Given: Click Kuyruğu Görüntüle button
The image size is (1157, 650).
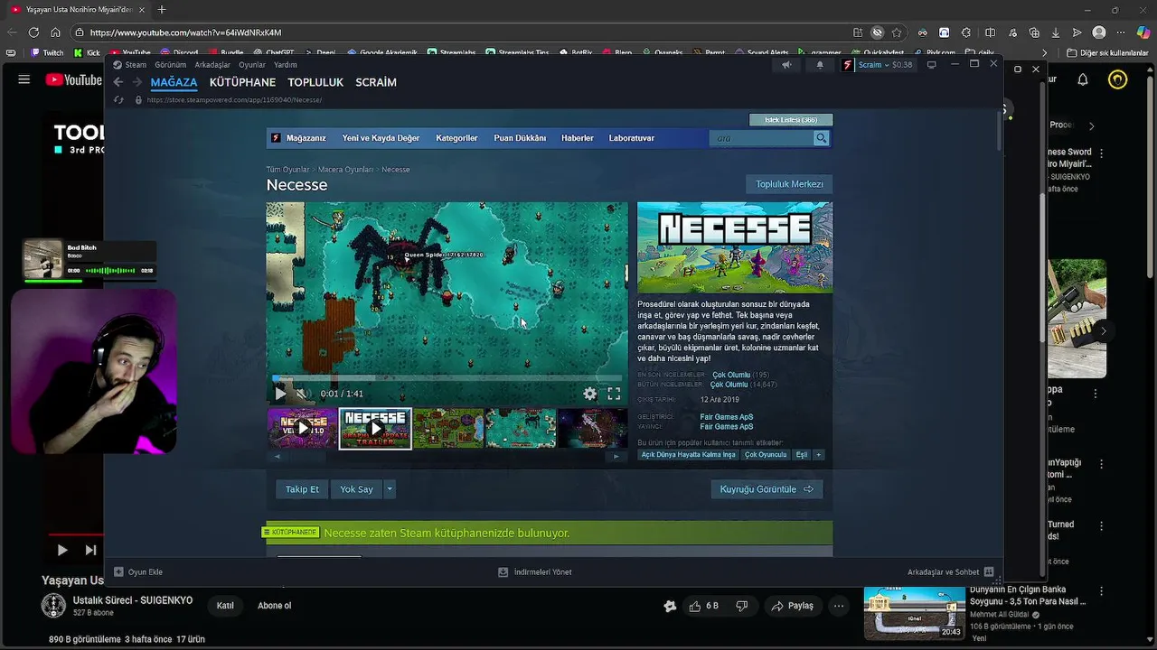Looking at the screenshot, I should (767, 489).
